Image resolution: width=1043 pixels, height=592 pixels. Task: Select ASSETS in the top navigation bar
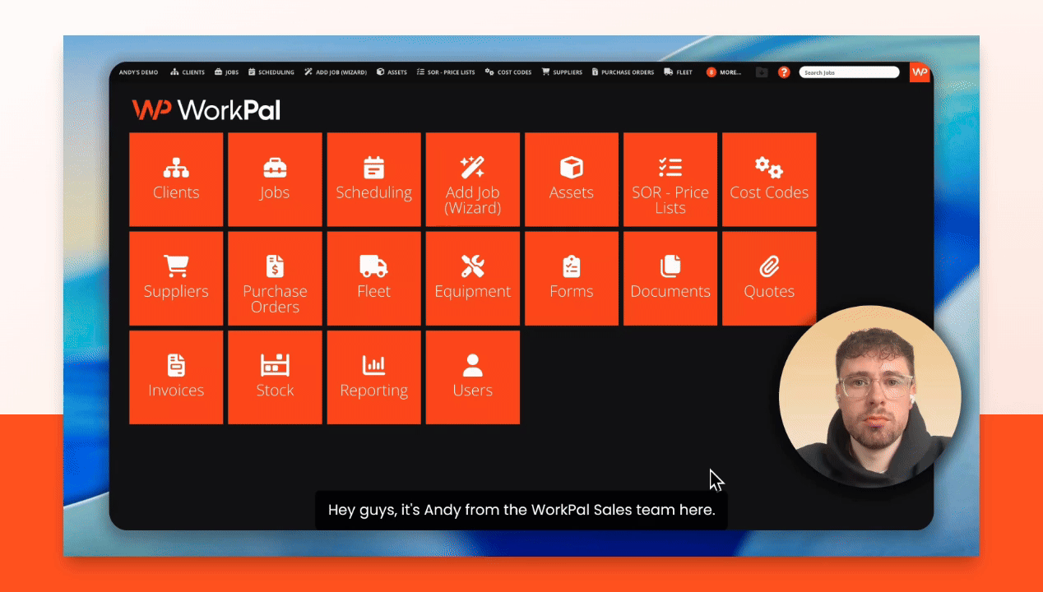click(x=392, y=72)
